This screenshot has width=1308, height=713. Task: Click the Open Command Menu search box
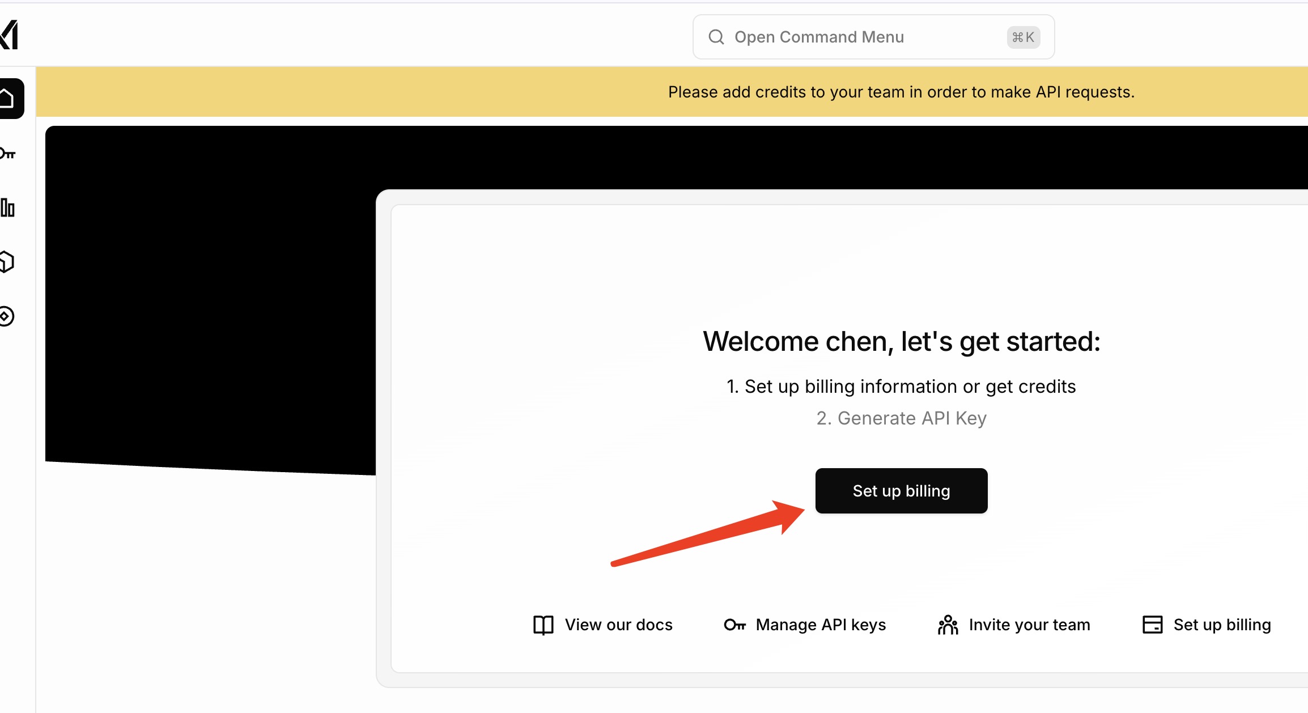[873, 37]
